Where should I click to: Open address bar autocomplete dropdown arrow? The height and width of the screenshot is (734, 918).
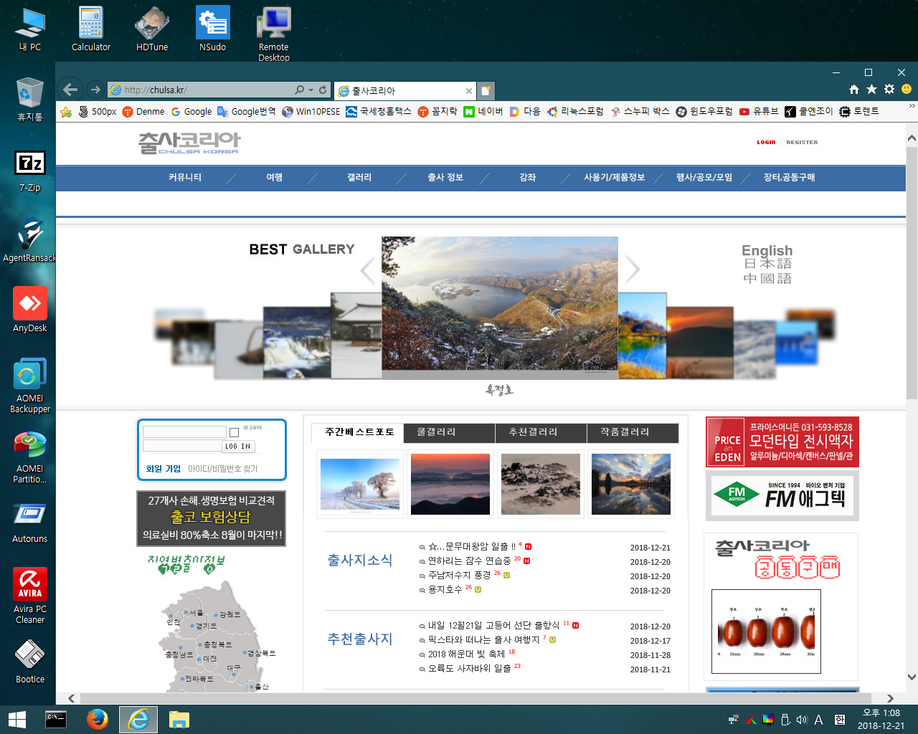coord(311,90)
